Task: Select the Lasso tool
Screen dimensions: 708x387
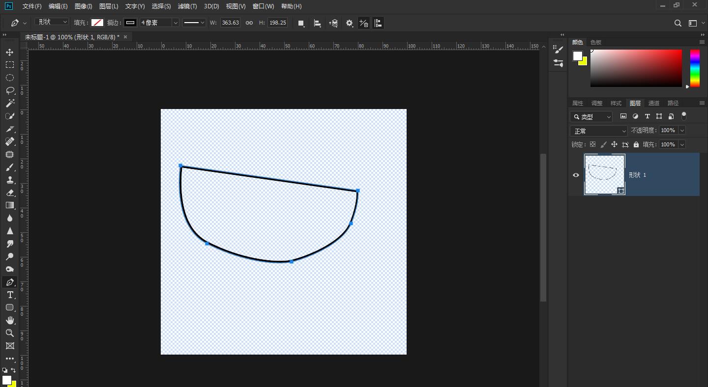Action: (10, 90)
